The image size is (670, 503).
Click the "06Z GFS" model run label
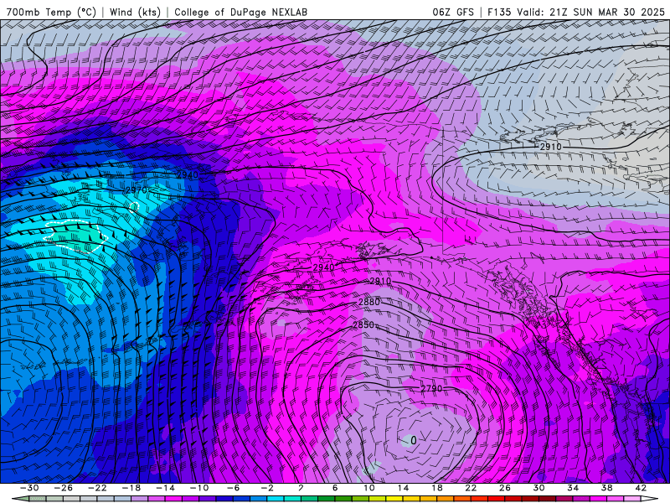pyautogui.click(x=453, y=12)
